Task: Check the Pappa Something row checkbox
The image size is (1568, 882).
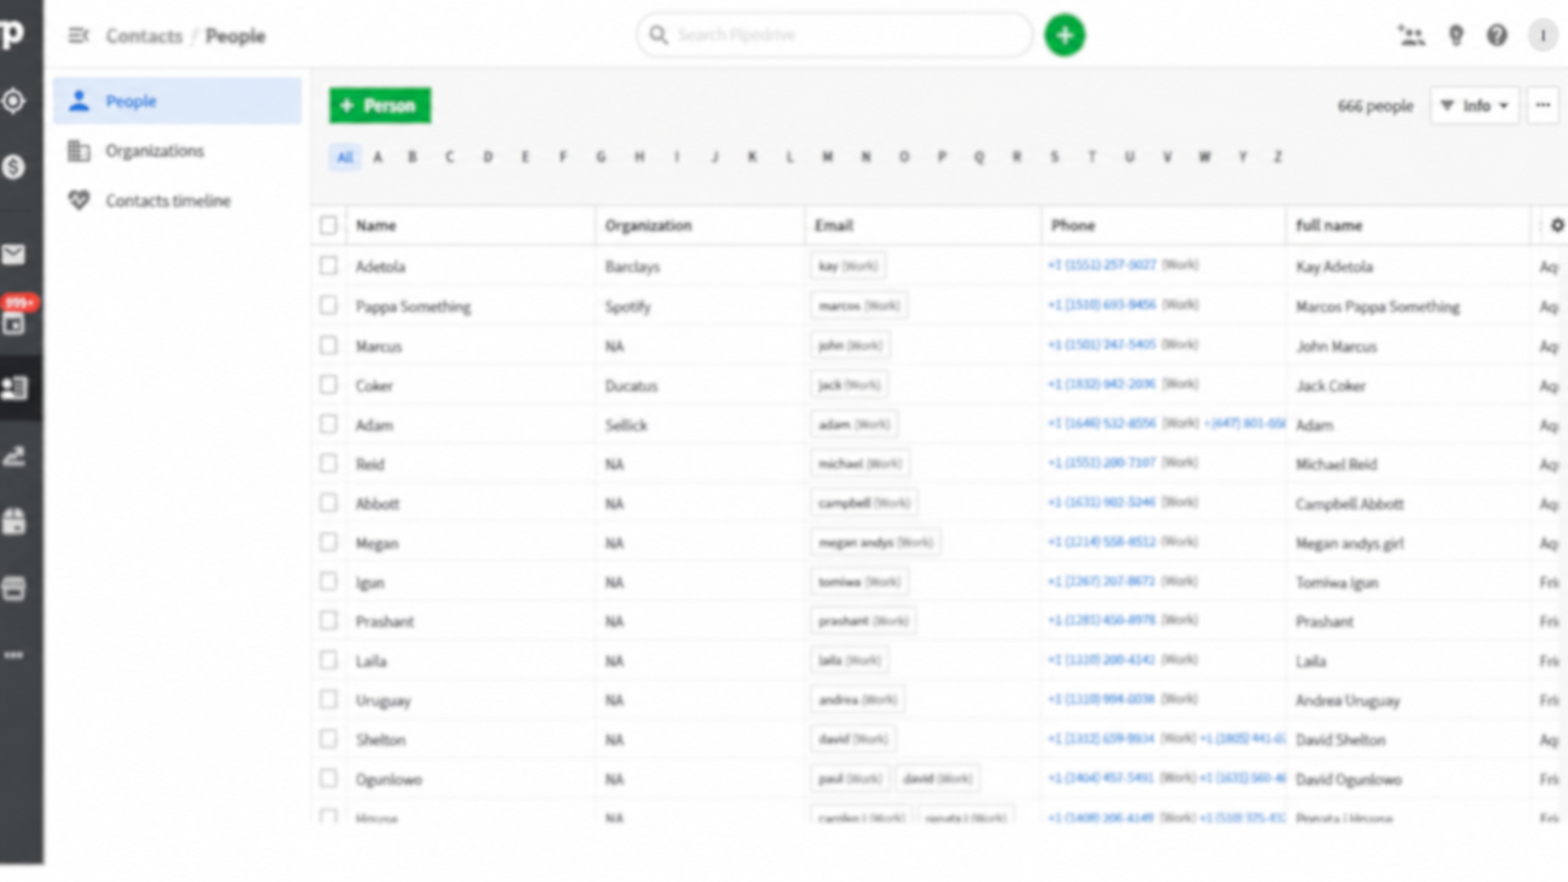Action: (328, 306)
